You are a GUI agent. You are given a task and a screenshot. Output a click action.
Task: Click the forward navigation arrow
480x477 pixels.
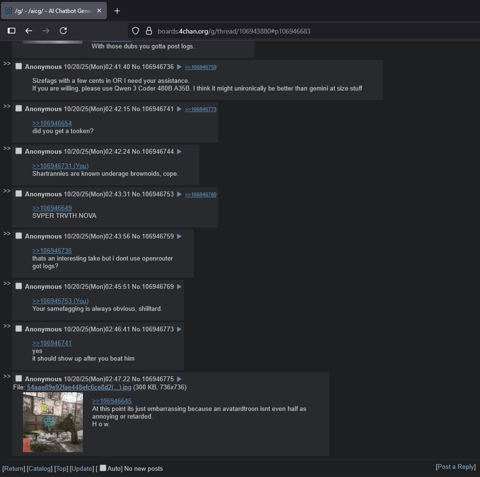click(46, 31)
